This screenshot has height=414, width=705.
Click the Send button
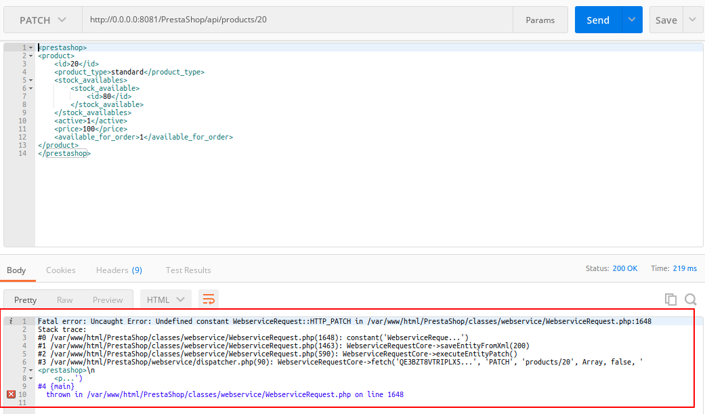tap(598, 20)
